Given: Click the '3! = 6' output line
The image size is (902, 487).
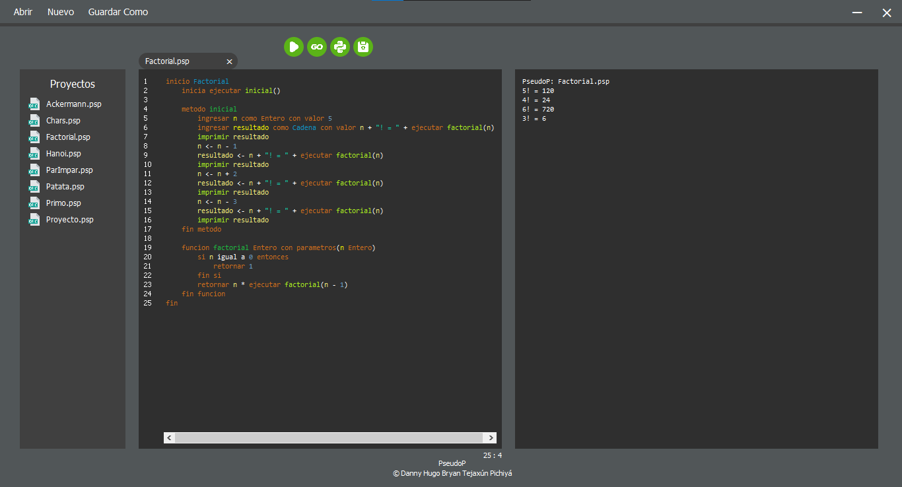Looking at the screenshot, I should point(534,118).
